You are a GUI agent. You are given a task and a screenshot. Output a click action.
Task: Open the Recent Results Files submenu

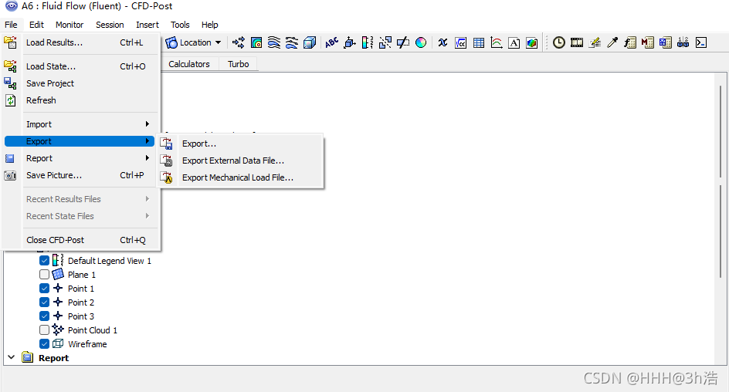click(x=88, y=199)
